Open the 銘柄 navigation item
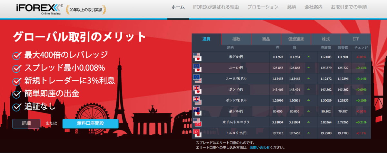This screenshot has height=153, width=387. point(292,7)
